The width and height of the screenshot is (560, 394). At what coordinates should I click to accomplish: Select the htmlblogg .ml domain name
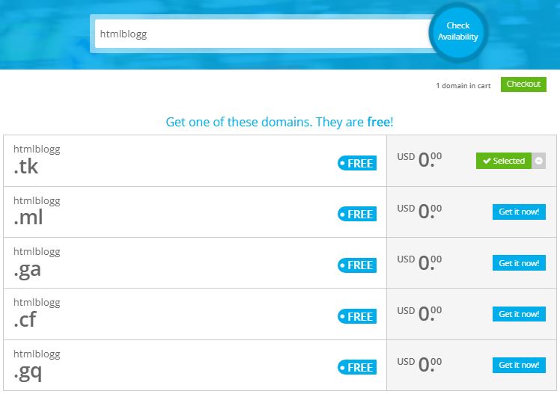coord(36,211)
